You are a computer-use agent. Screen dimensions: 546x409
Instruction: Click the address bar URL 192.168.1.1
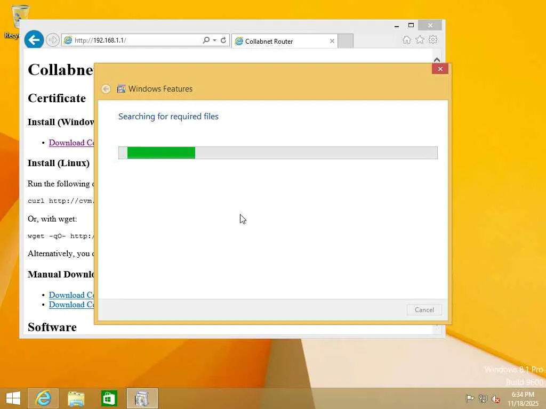click(100, 40)
